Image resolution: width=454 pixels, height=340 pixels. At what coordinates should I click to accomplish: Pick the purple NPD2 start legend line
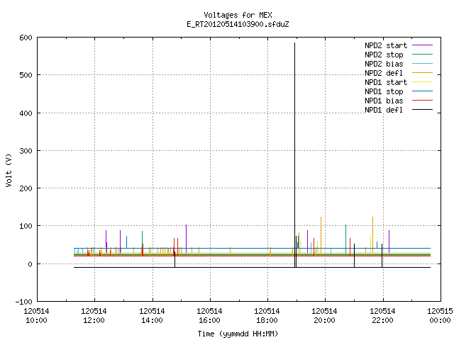pyautogui.click(x=422, y=45)
